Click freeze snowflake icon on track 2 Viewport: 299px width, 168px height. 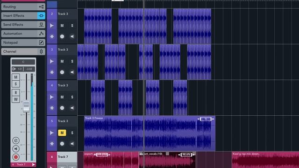click(52, 36)
